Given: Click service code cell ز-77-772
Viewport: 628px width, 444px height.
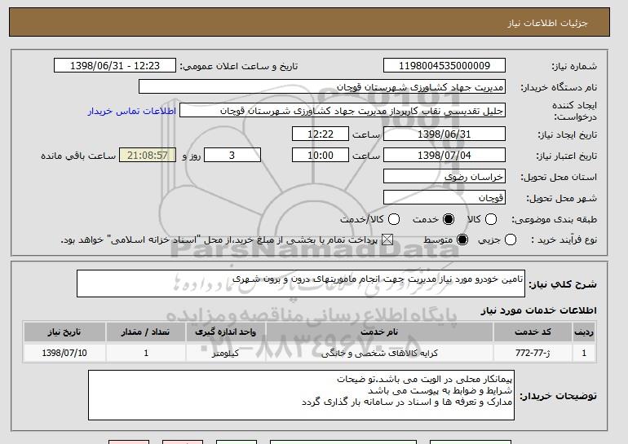Looking at the screenshot, I should 533,353.
